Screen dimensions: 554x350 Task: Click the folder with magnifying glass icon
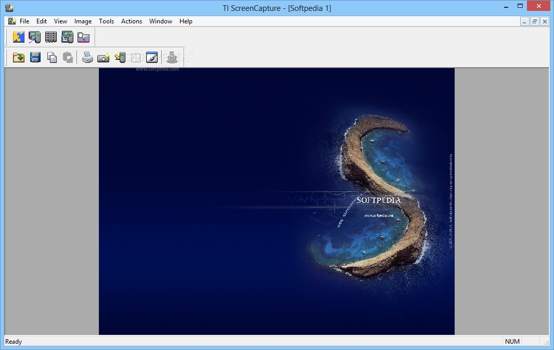pos(83,37)
